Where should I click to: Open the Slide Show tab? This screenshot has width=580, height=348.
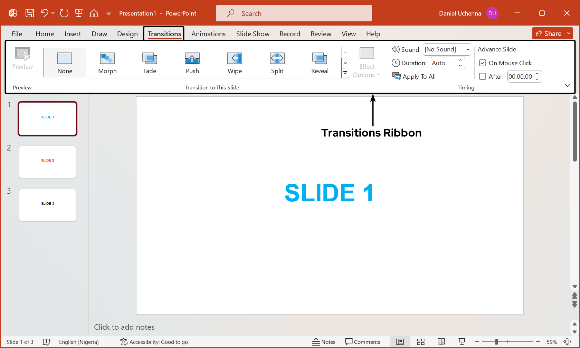253,33
